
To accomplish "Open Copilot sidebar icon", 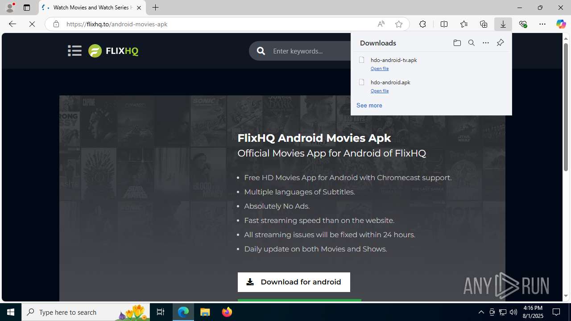I will click(561, 24).
